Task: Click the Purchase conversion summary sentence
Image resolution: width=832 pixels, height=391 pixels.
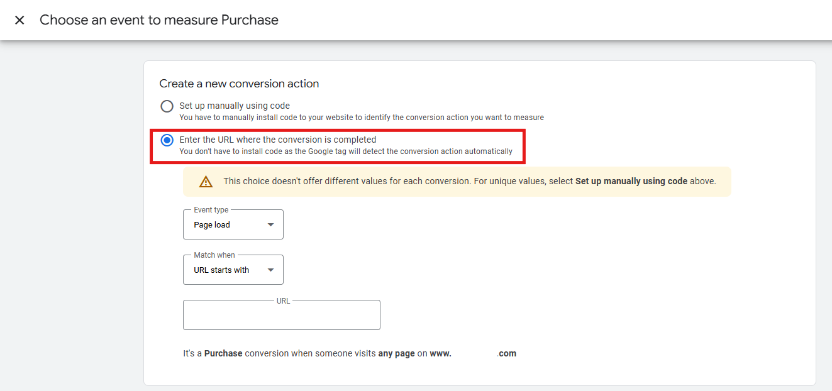Action: click(x=350, y=353)
